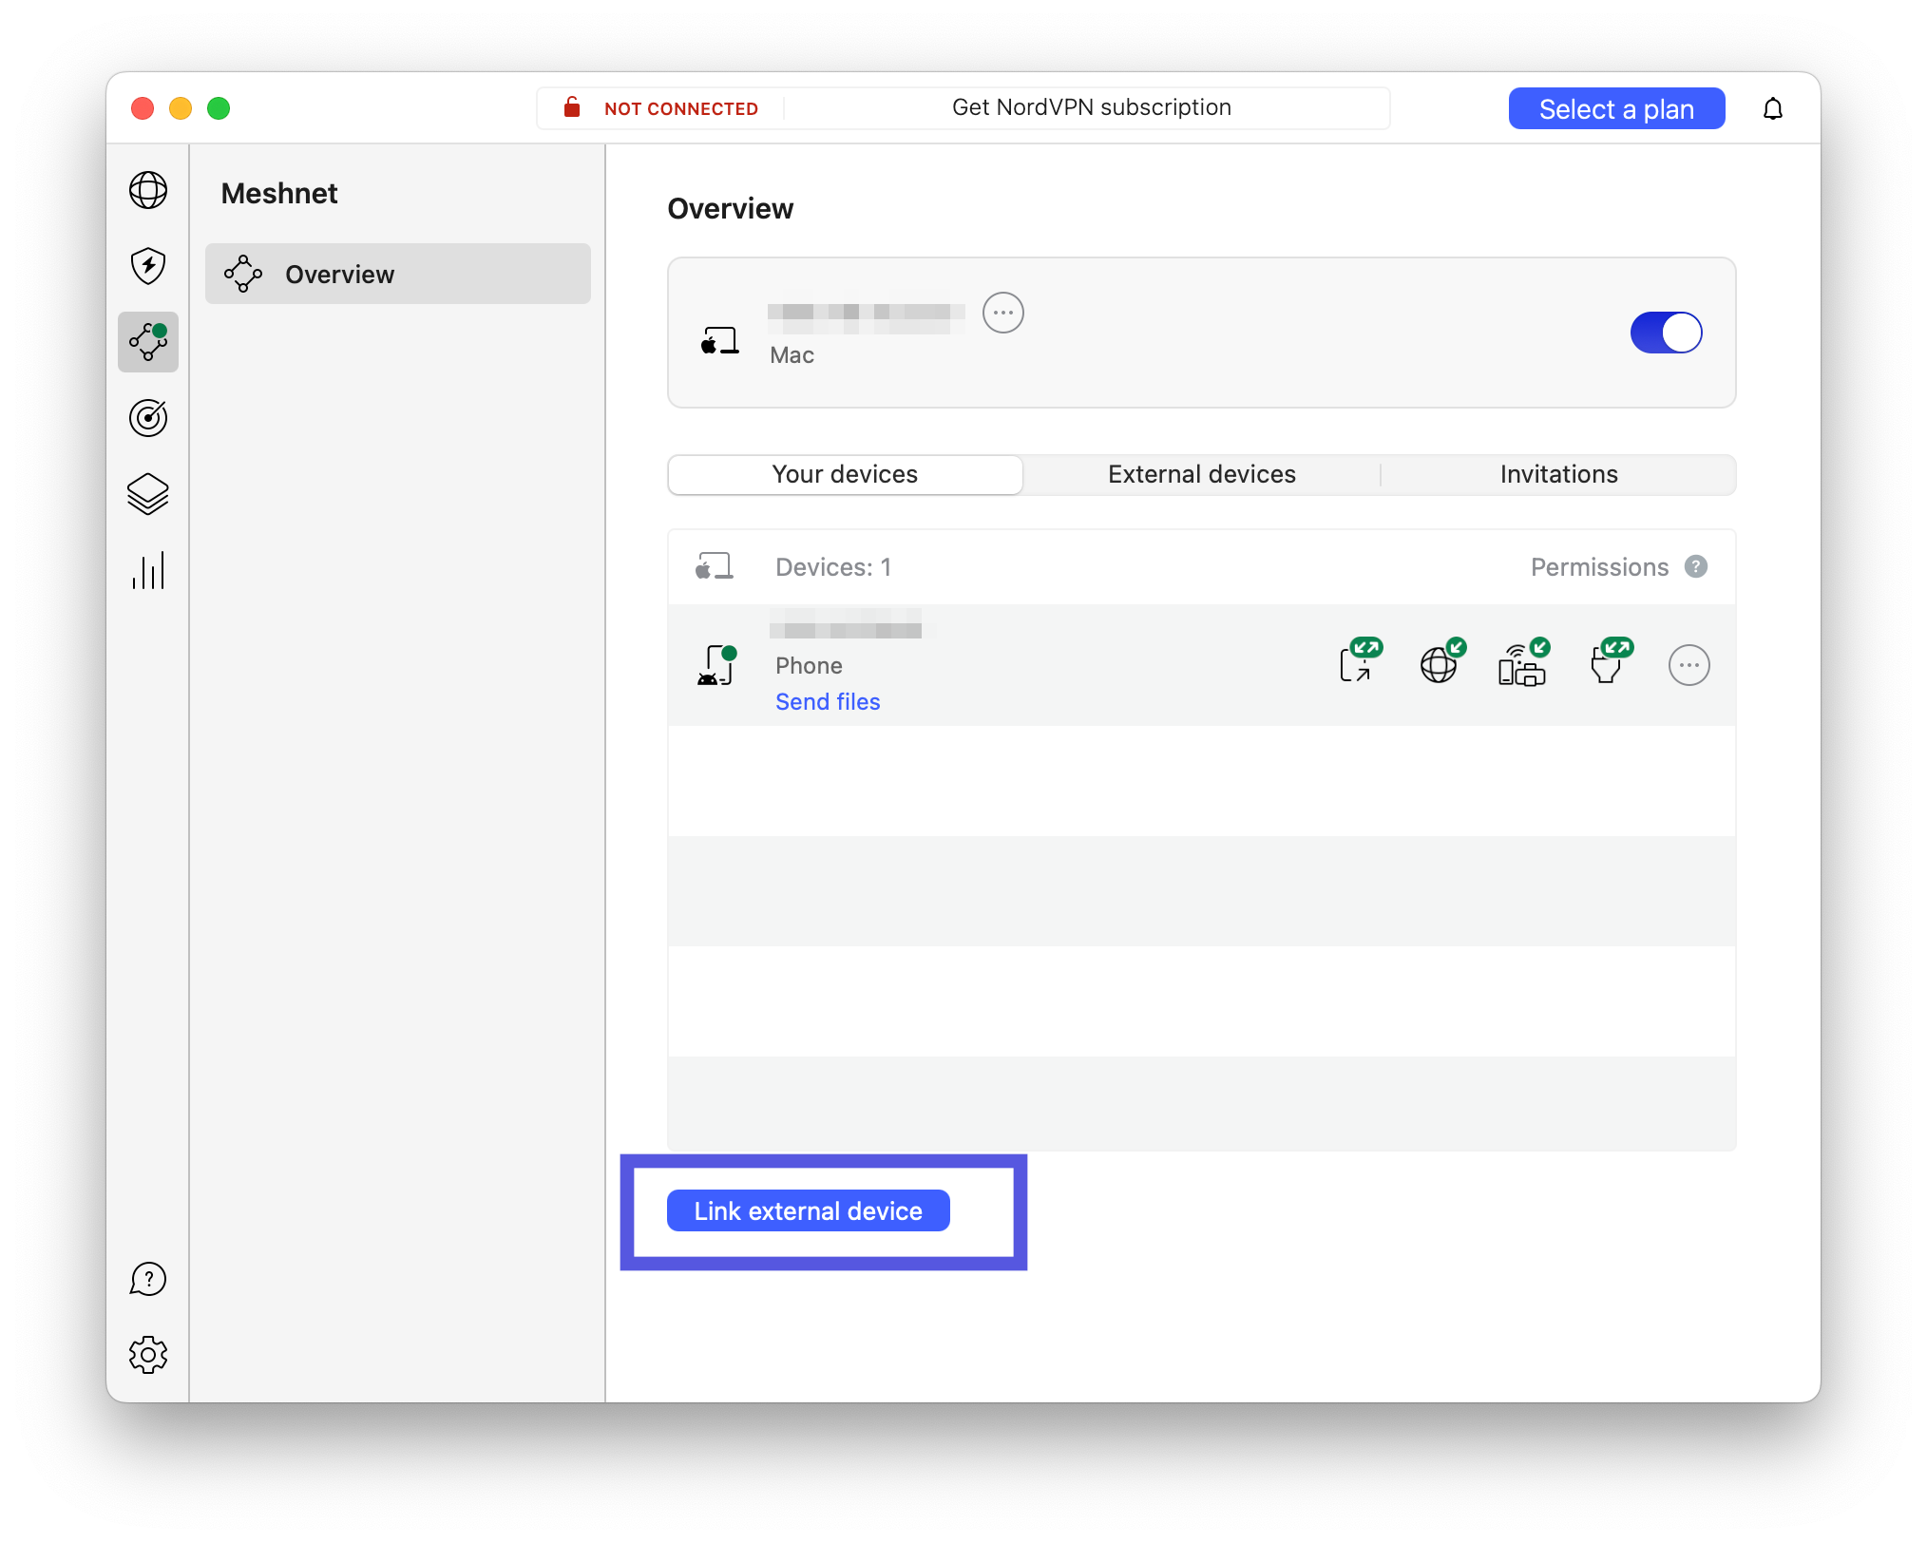Open the statistics bars sidebar icon
The height and width of the screenshot is (1543, 1927).
pyautogui.click(x=148, y=570)
